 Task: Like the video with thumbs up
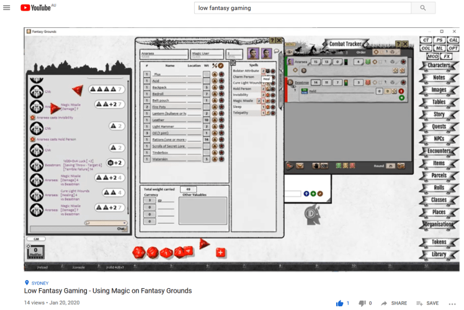339,303
